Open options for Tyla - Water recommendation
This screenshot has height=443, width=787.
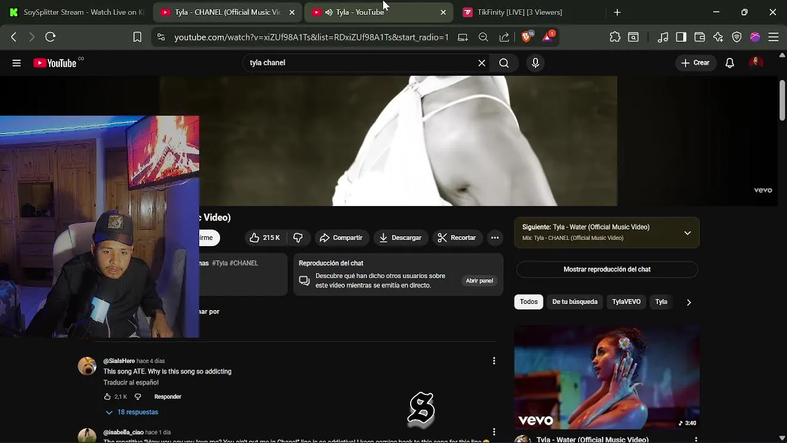pyautogui.click(x=696, y=439)
